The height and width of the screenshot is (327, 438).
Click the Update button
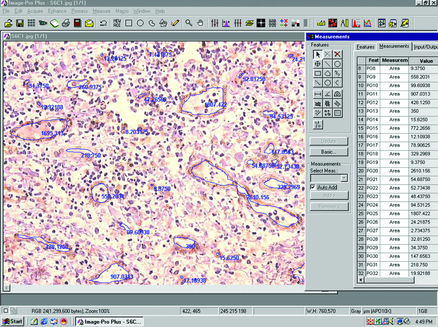329,141
